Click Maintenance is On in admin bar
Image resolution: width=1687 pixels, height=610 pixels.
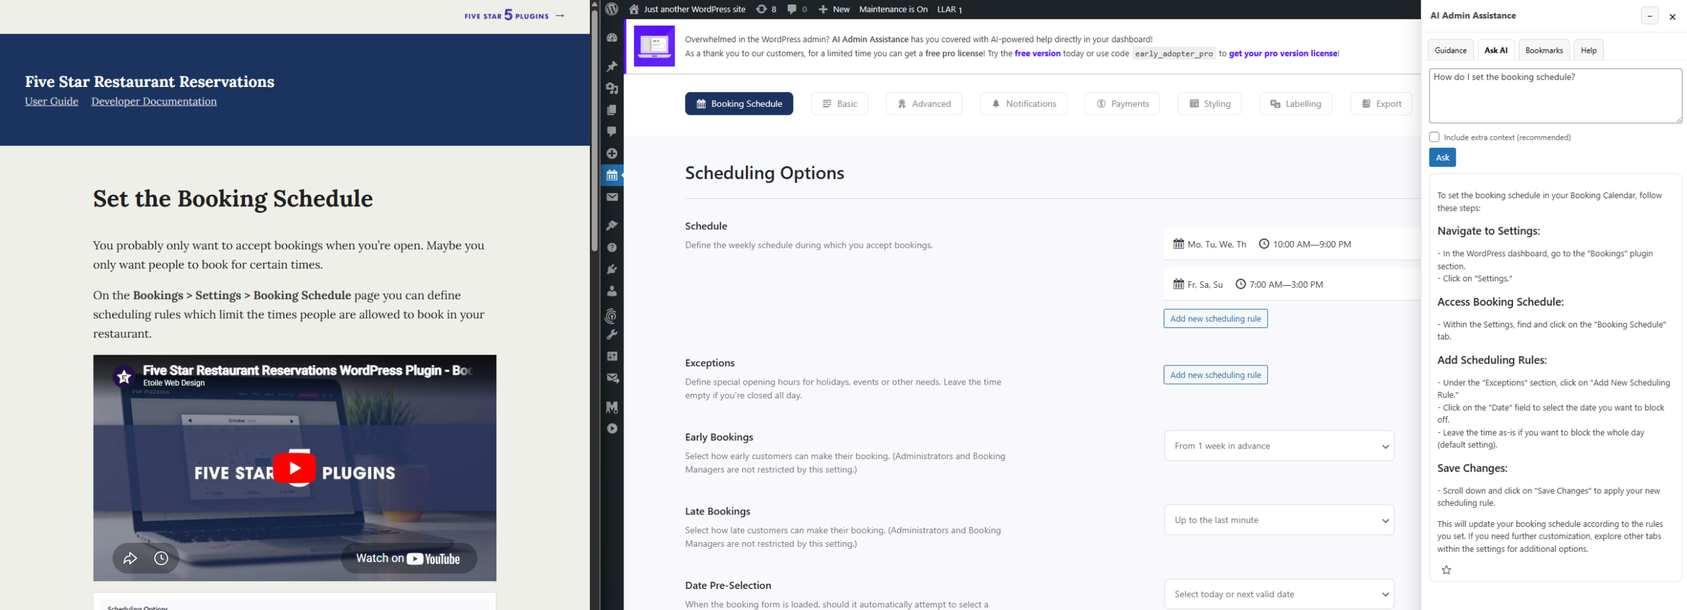point(893,9)
